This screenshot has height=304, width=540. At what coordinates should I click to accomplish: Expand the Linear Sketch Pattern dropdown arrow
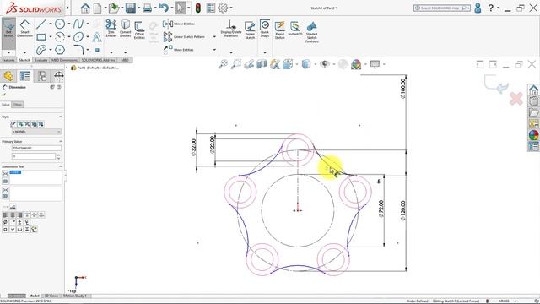coord(214,37)
